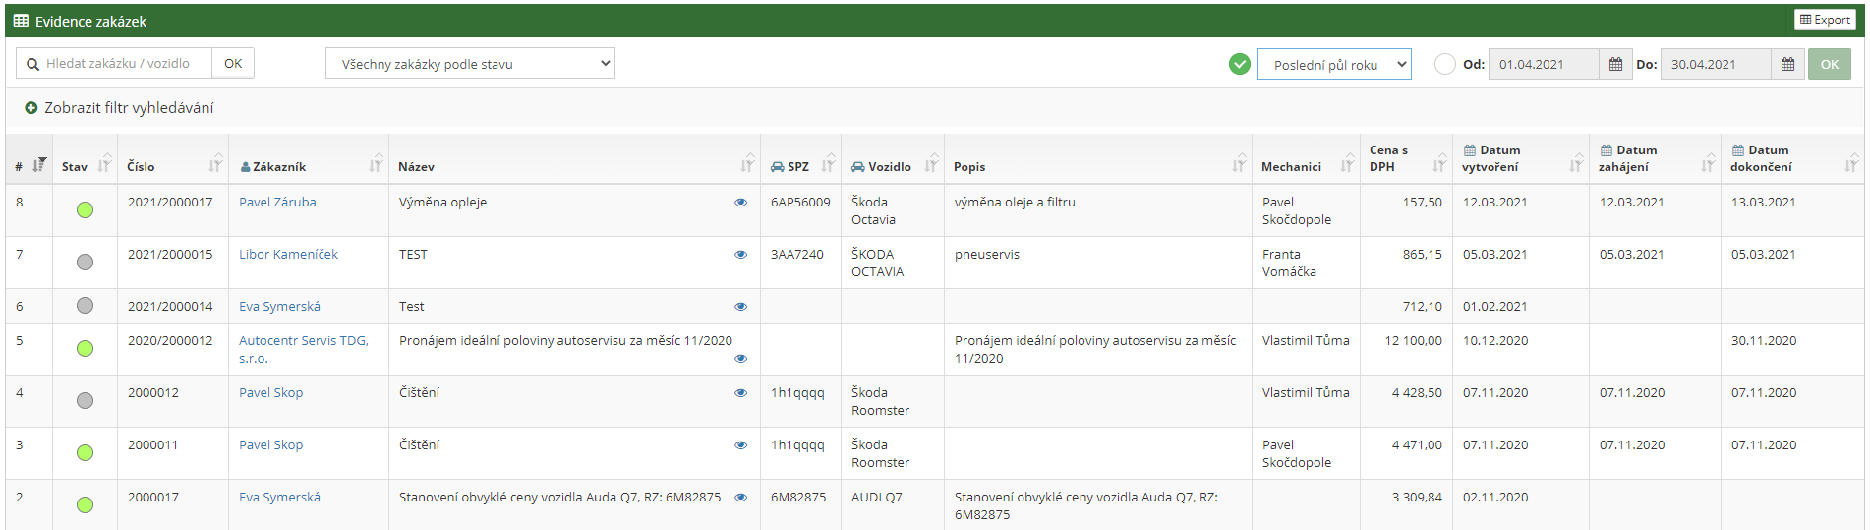View details eye icon for Libor Kameníček's TEST order

(740, 255)
